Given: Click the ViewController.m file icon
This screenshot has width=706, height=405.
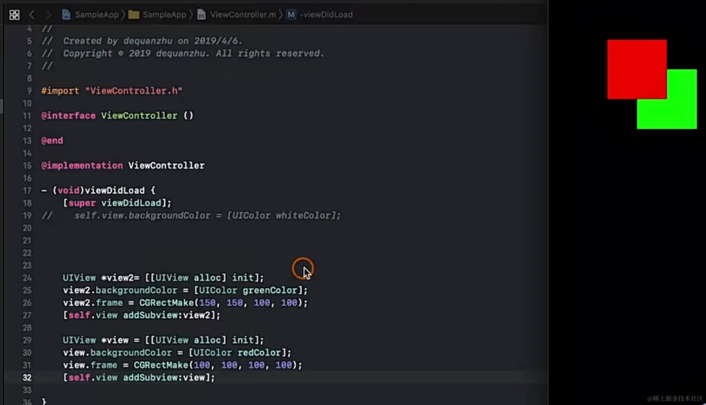Looking at the screenshot, I should (201, 15).
